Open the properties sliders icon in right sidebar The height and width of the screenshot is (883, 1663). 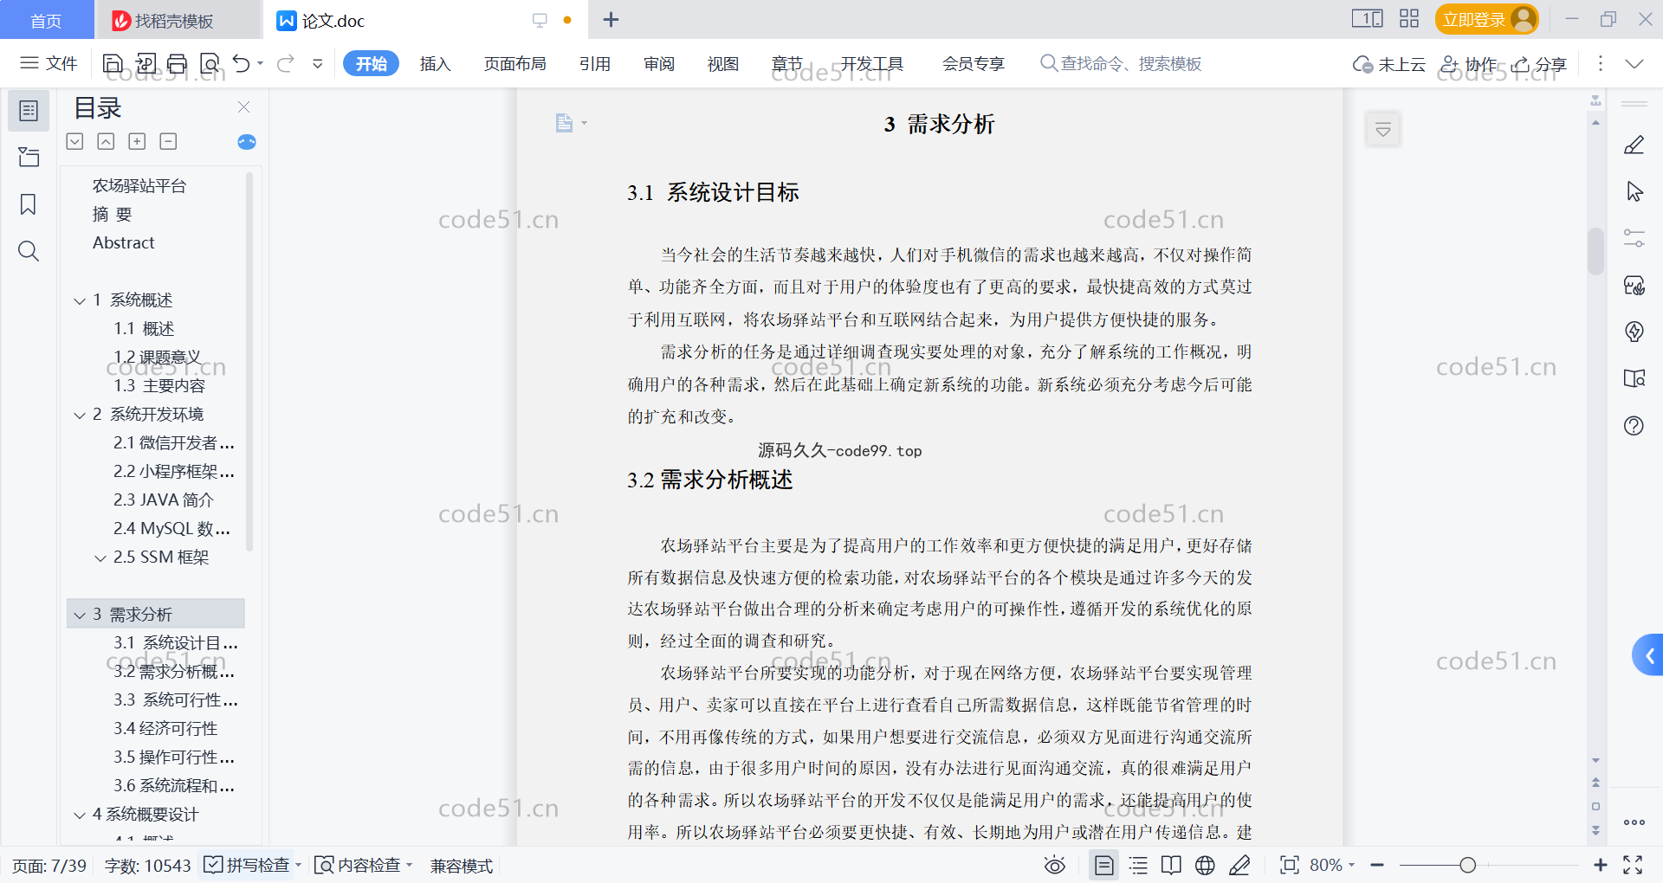(x=1634, y=238)
